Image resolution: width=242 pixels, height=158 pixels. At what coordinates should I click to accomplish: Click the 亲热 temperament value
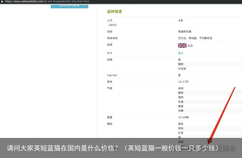(x=180, y=88)
